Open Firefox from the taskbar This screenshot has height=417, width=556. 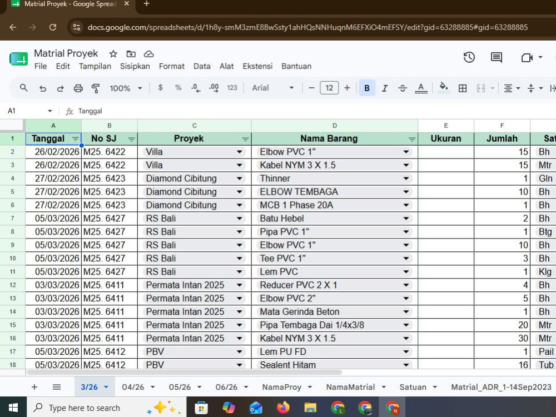click(x=283, y=408)
